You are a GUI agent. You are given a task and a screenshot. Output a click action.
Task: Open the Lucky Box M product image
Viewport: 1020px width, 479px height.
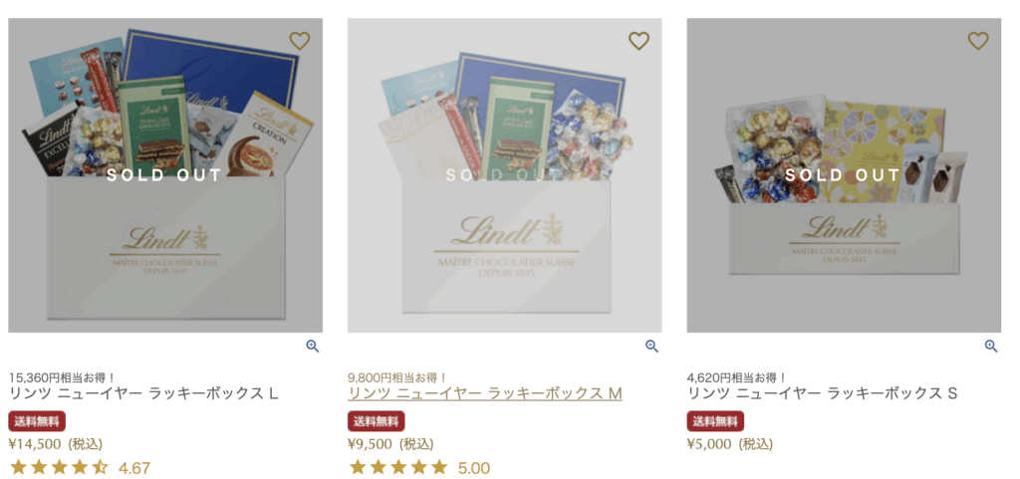coord(505,175)
